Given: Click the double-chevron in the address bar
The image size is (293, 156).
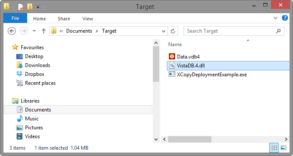Looking at the screenshot, I should (x=61, y=31).
